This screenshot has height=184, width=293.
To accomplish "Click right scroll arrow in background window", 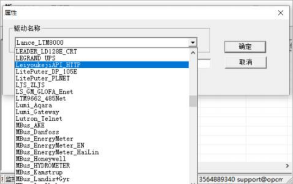I will click(x=287, y=166).
